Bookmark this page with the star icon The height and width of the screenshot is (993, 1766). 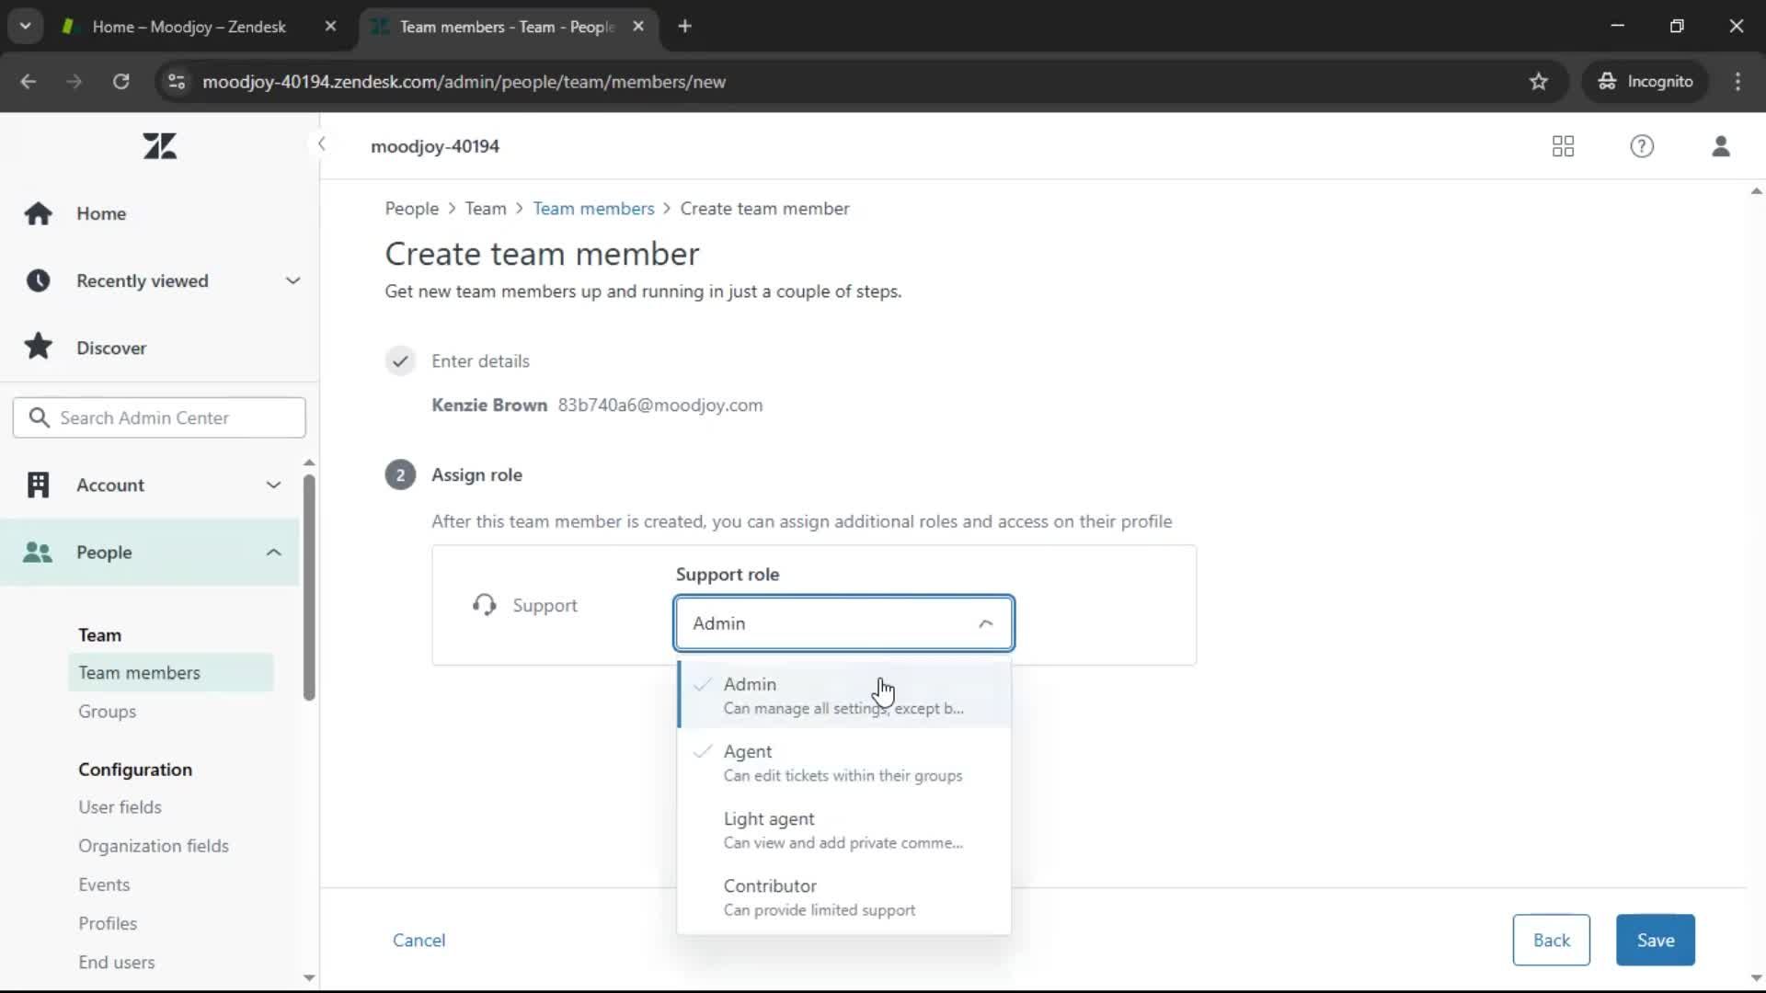[1538, 82]
